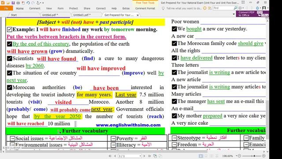282x159 pixels.
Task: Open the tab list dropdown arrow above the document
Action: [x=234, y=14]
